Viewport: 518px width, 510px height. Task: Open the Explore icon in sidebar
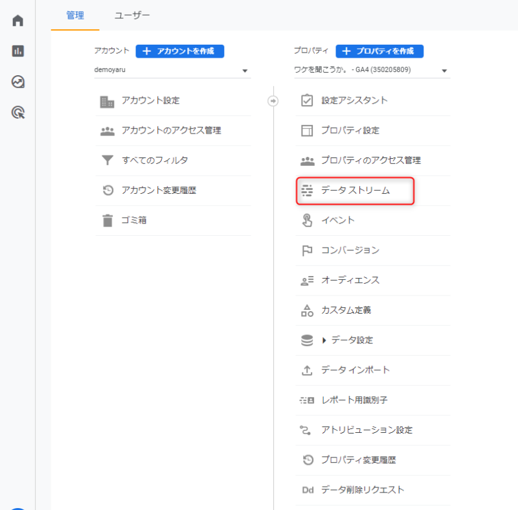(18, 82)
